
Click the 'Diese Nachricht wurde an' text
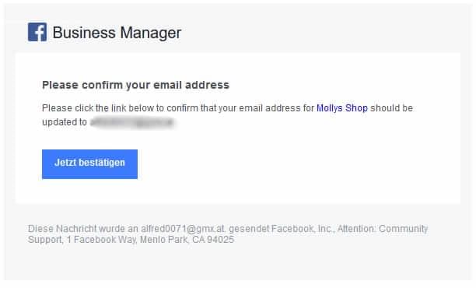[x=83, y=229]
